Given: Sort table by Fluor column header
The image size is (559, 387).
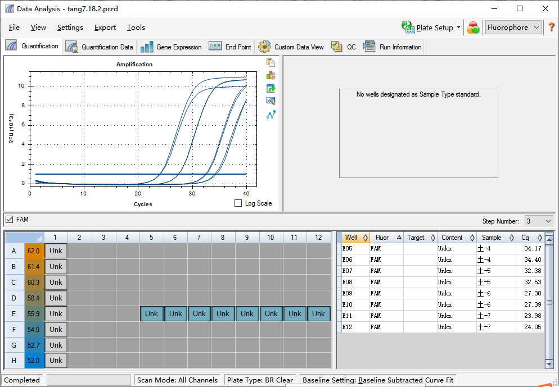Looking at the screenshot, I should [386, 238].
